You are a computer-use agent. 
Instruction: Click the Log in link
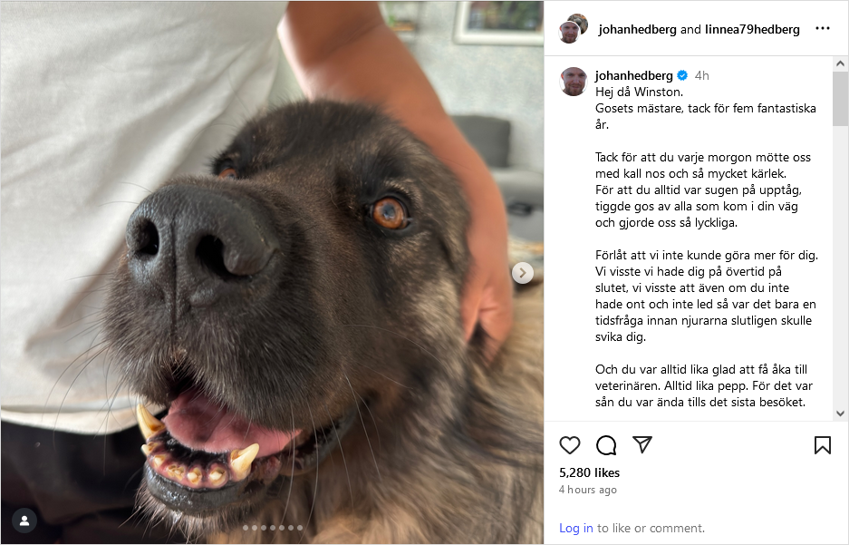(x=576, y=528)
